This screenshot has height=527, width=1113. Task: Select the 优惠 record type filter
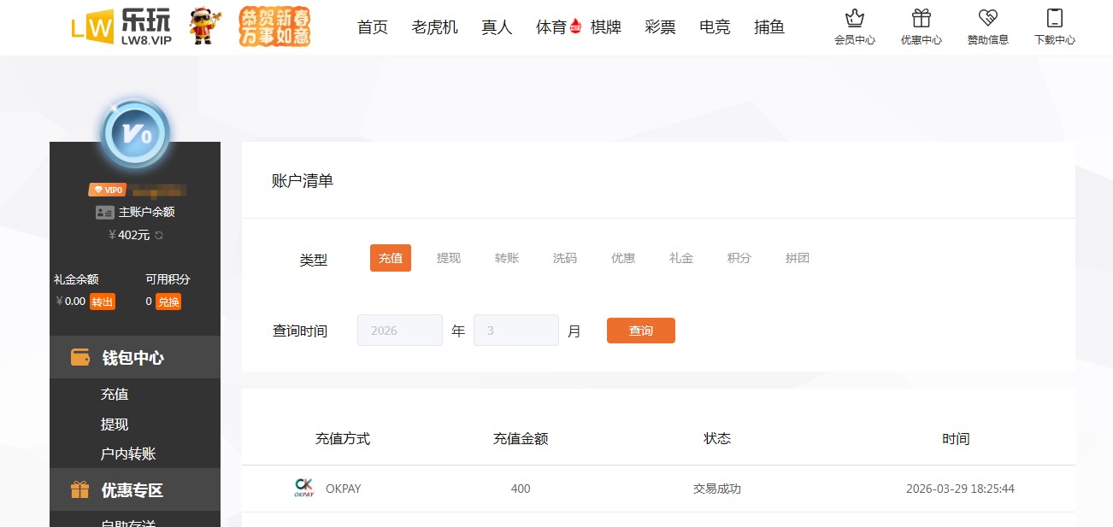[622, 257]
